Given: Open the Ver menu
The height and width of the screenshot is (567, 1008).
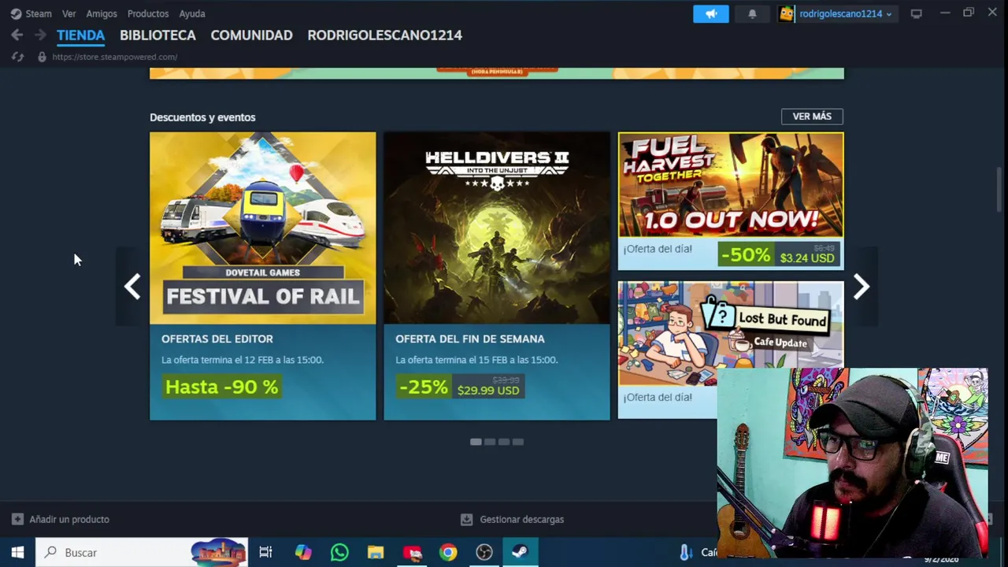Looking at the screenshot, I should pyautogui.click(x=69, y=13).
